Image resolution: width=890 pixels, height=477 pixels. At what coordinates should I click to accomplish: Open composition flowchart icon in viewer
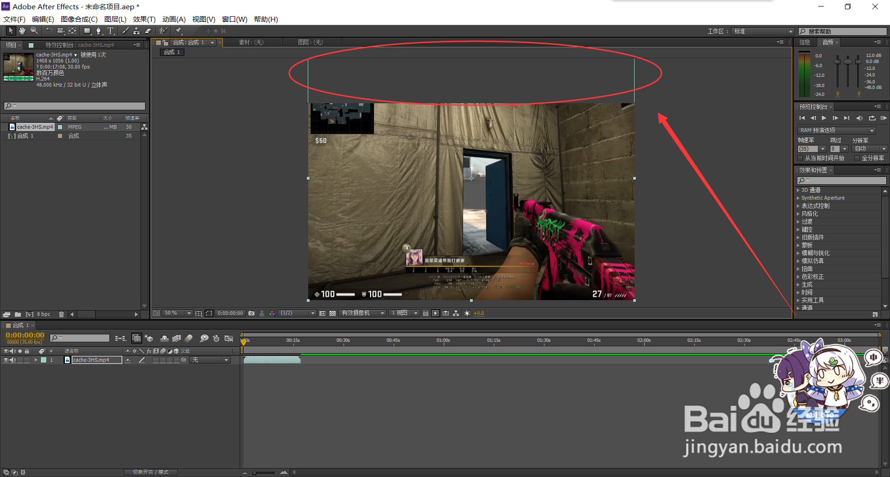pos(456,313)
